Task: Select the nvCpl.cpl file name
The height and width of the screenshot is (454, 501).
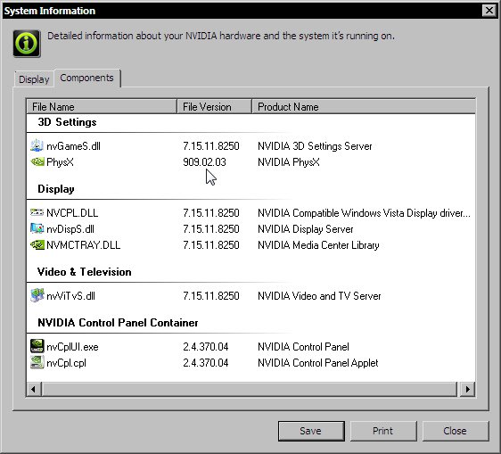Action: (67, 363)
